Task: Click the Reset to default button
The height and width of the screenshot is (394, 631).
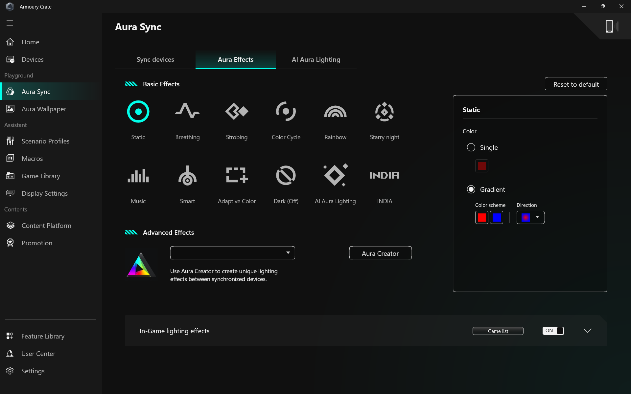Action: (576, 84)
